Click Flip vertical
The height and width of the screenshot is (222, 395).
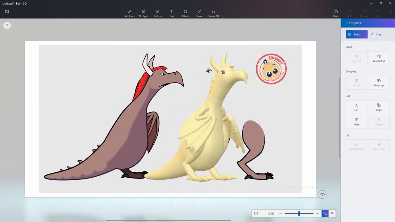[x=379, y=146]
